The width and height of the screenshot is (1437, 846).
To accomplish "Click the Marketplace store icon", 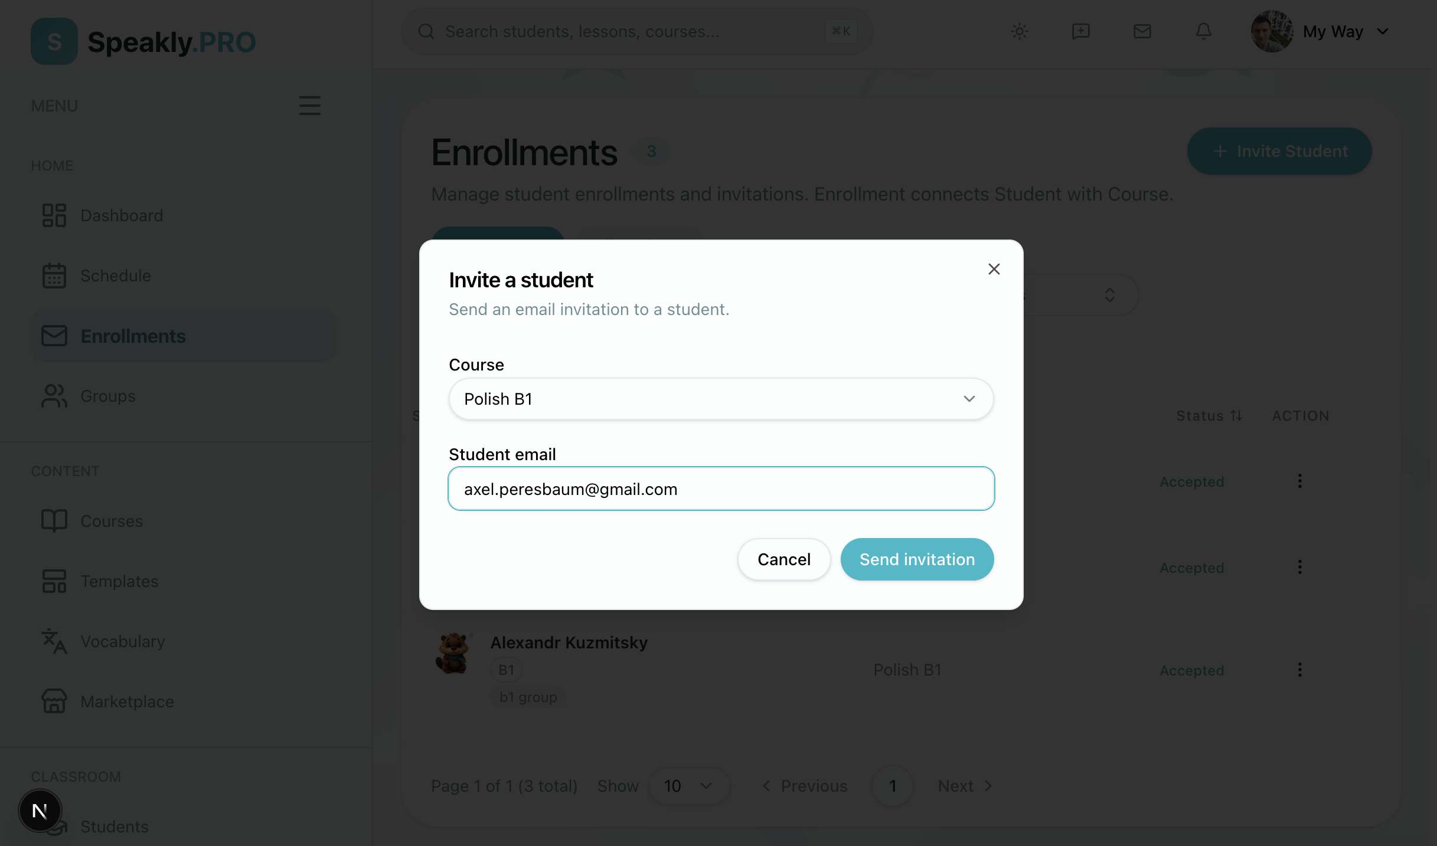I will click(54, 701).
